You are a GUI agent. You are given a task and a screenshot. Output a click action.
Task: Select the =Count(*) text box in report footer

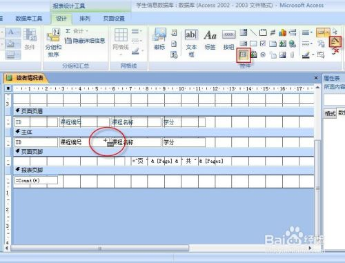pos(36,180)
